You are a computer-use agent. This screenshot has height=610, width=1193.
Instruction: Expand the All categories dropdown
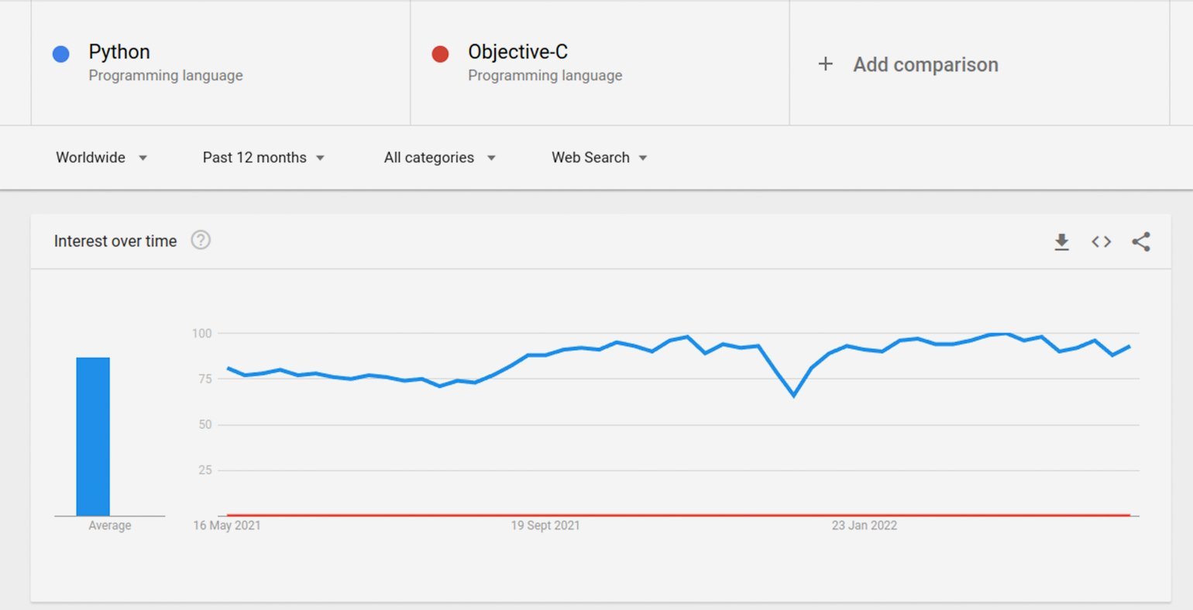click(x=439, y=157)
